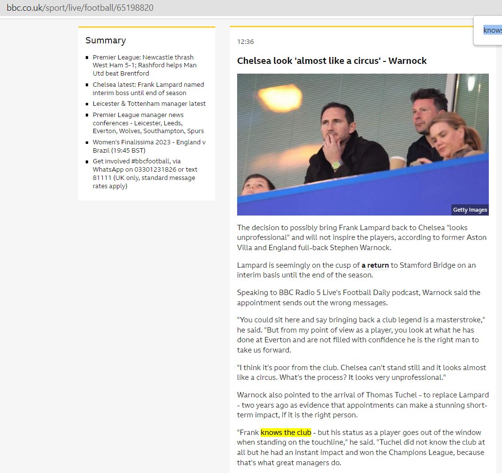Screen dimensions: 502x473
Task: Click the "Get involved #bbcfootball" summary item
Action: (145, 174)
